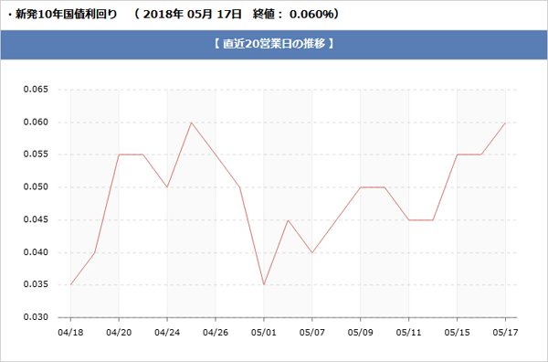
Task: Click the final 05/17 point at 0.060
Action: 505,122
